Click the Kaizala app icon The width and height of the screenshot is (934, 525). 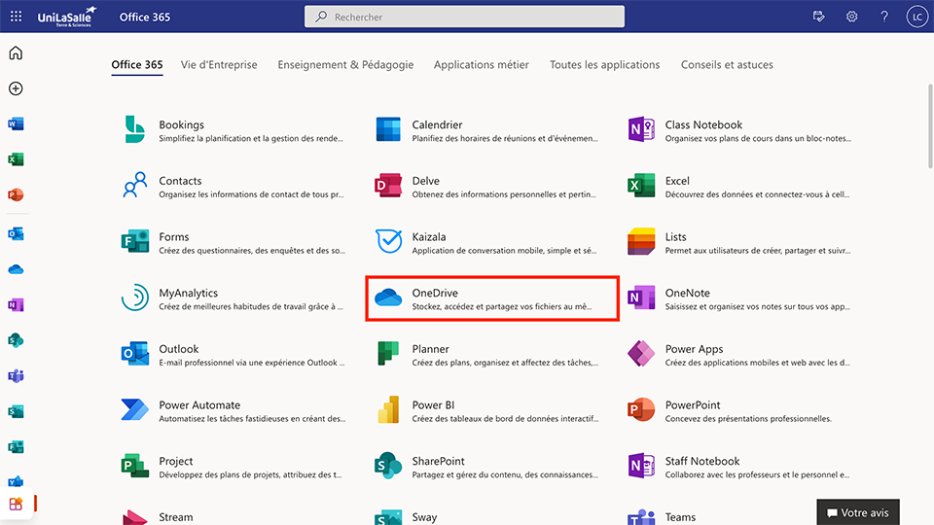[388, 241]
